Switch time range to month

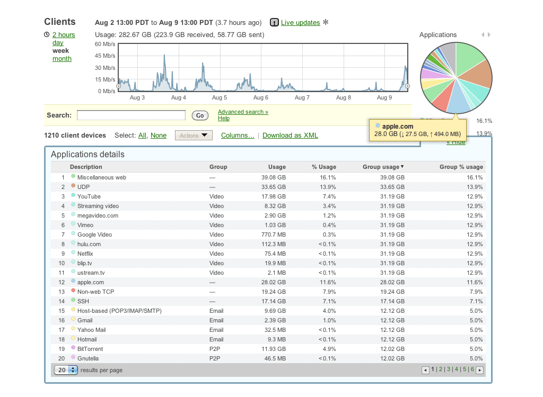pos(62,59)
